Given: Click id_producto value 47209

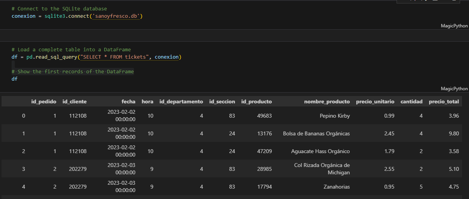Looking at the screenshot, I should [265, 151].
